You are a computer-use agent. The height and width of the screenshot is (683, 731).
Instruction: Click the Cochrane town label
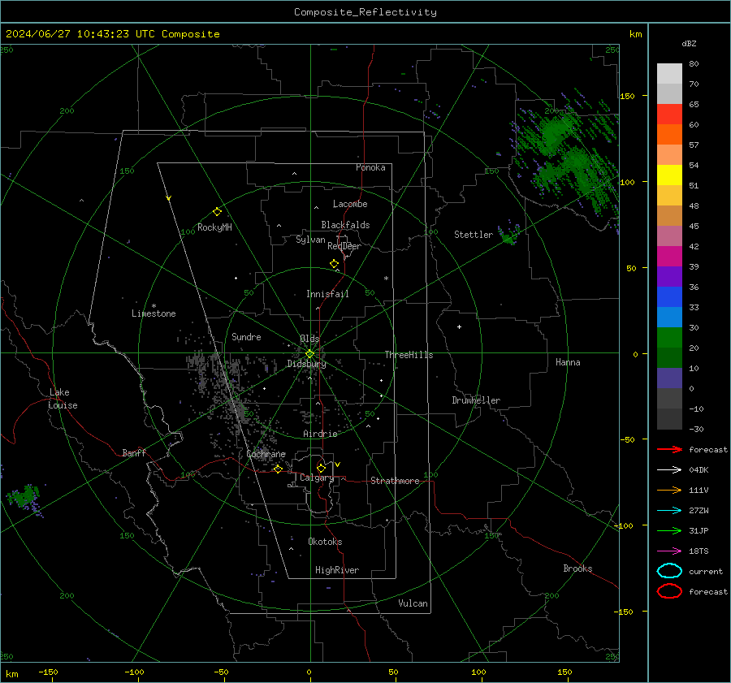coord(266,454)
